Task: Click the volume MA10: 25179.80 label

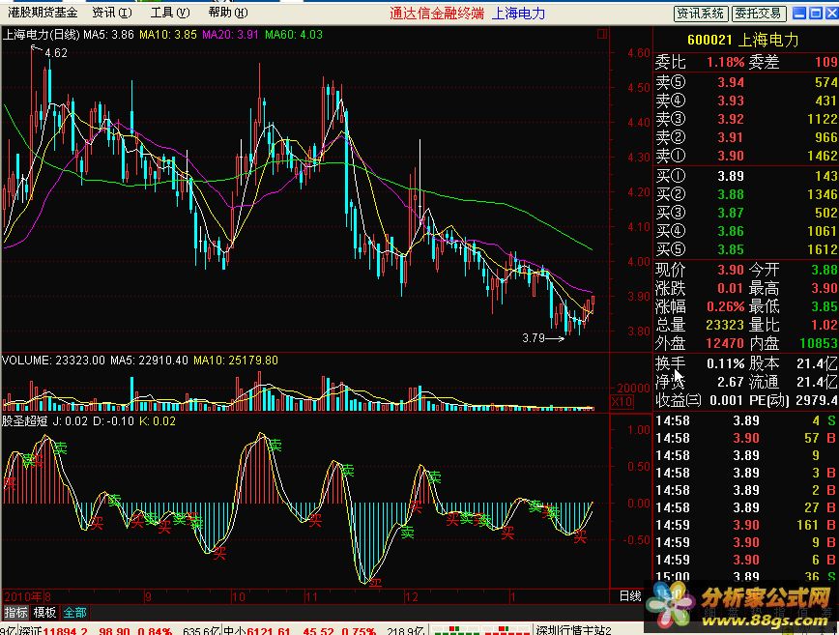Action: point(236,361)
